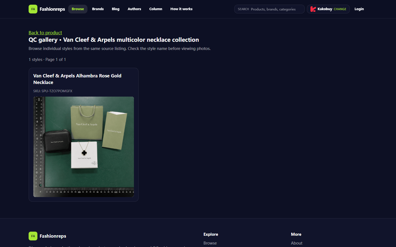The height and width of the screenshot is (247, 396).
Task: Click the '1 styles · Page 1 of 1' text
Action: (47, 60)
